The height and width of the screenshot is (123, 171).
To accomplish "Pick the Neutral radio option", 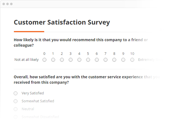I will coord(16,109).
